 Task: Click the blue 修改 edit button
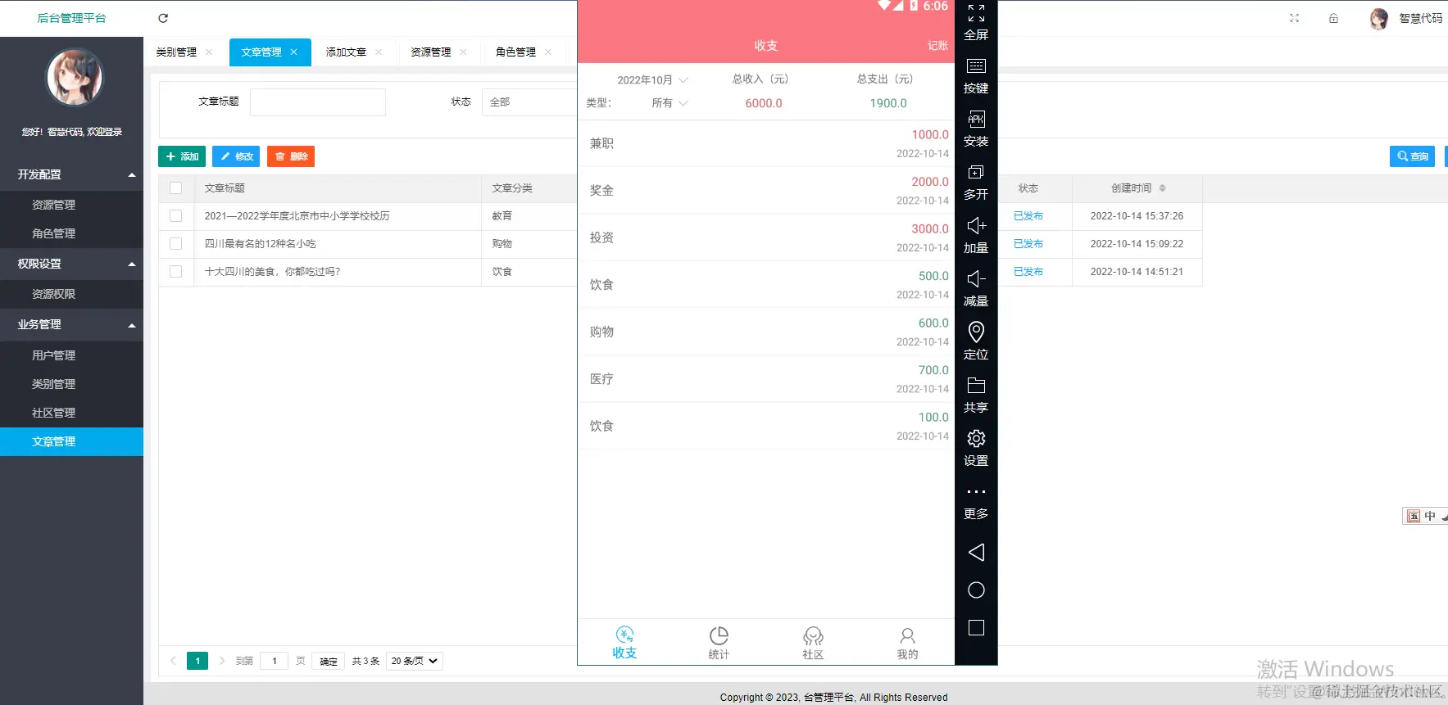(x=236, y=156)
